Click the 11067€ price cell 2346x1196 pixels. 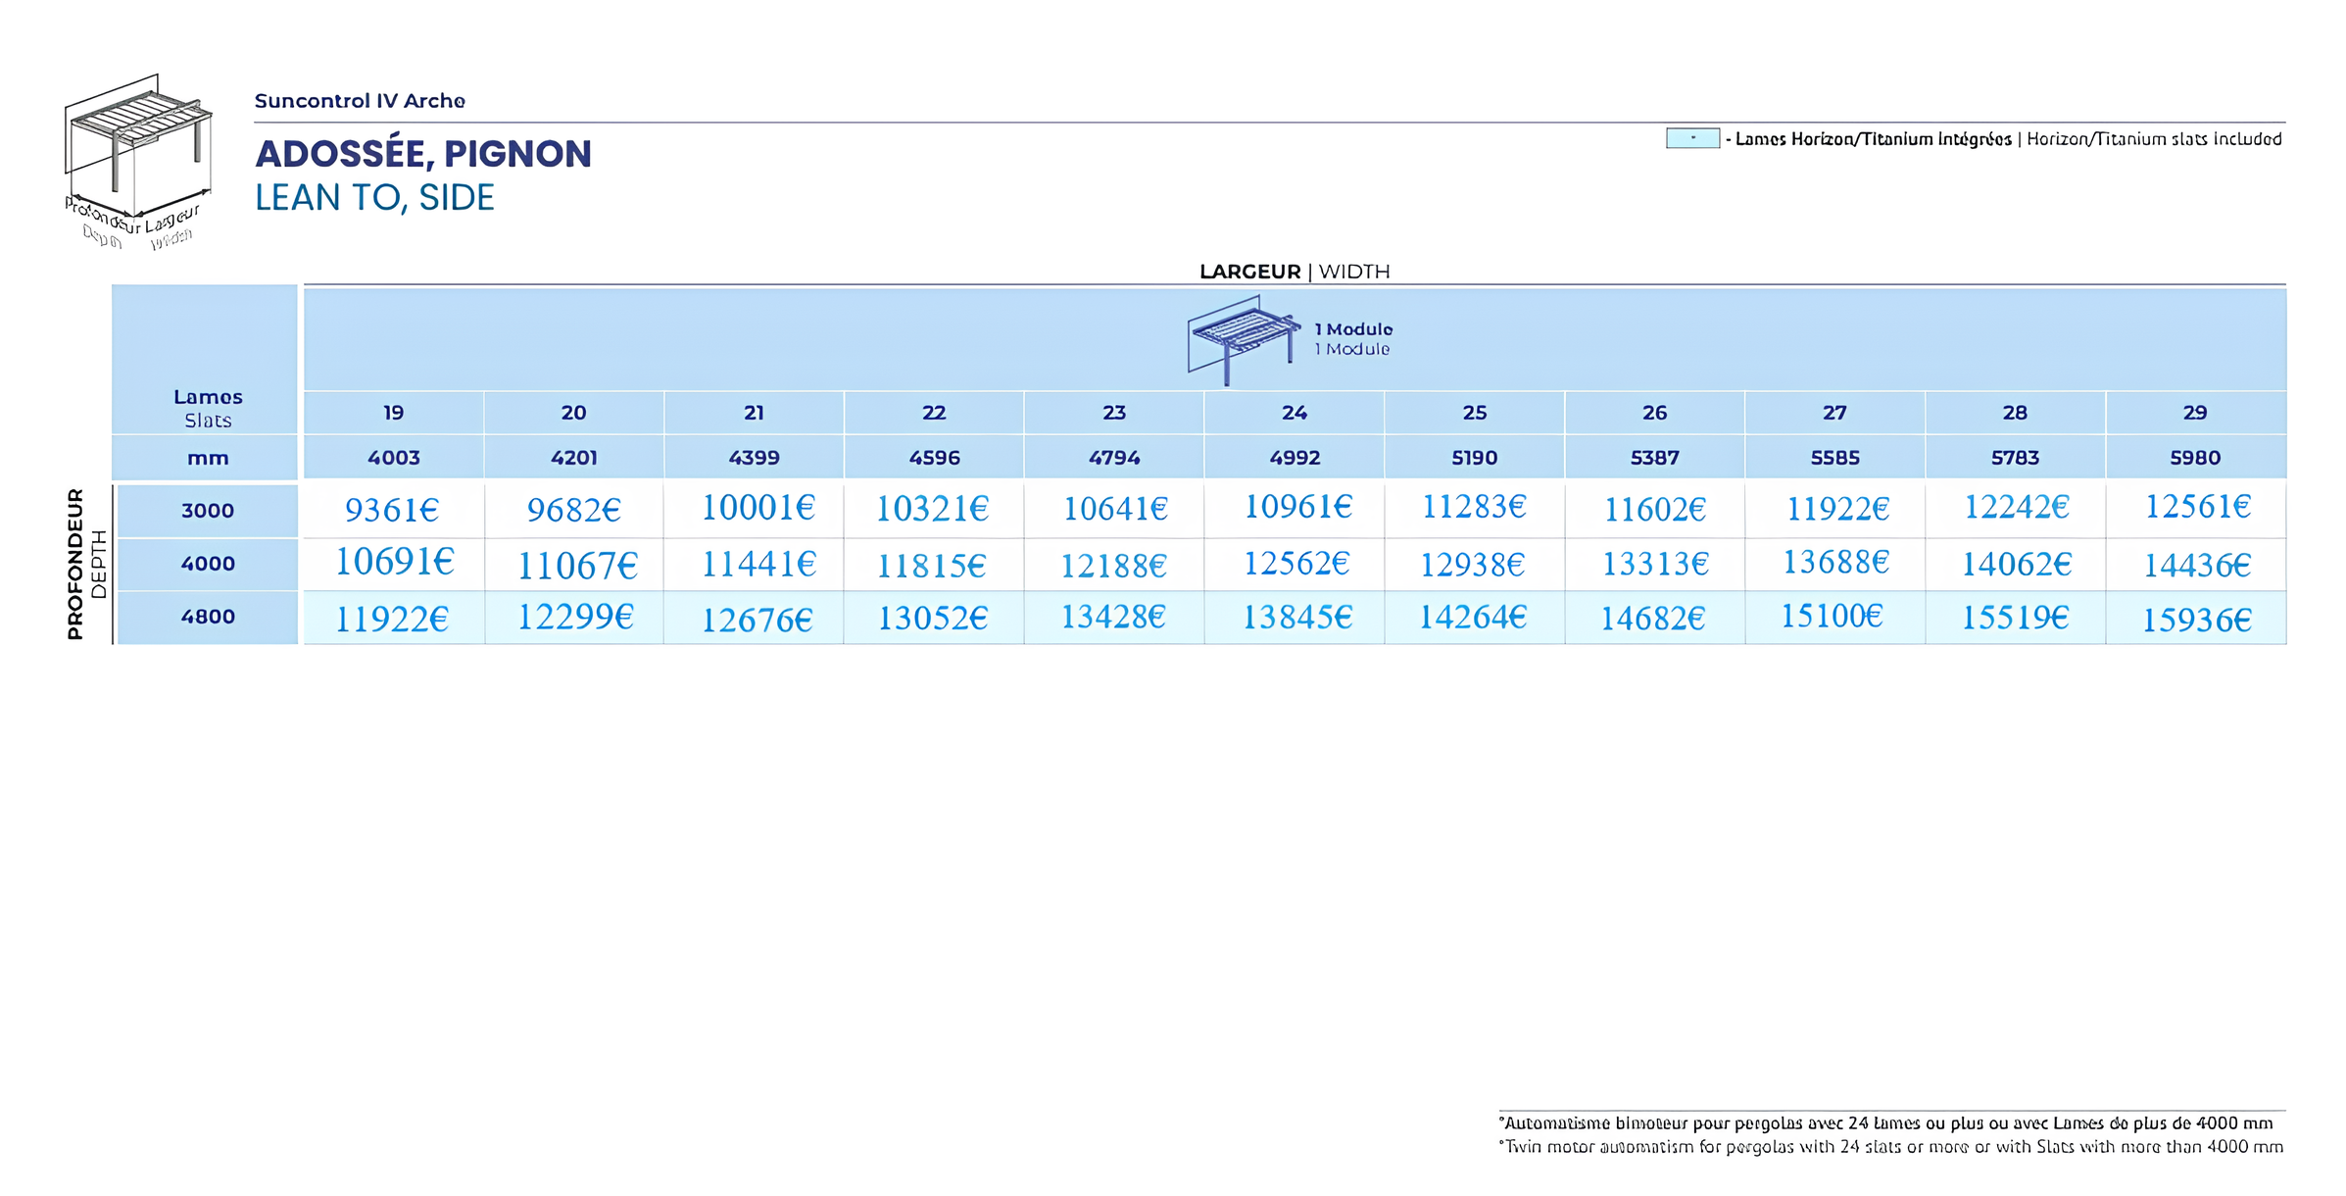pyautogui.click(x=577, y=566)
